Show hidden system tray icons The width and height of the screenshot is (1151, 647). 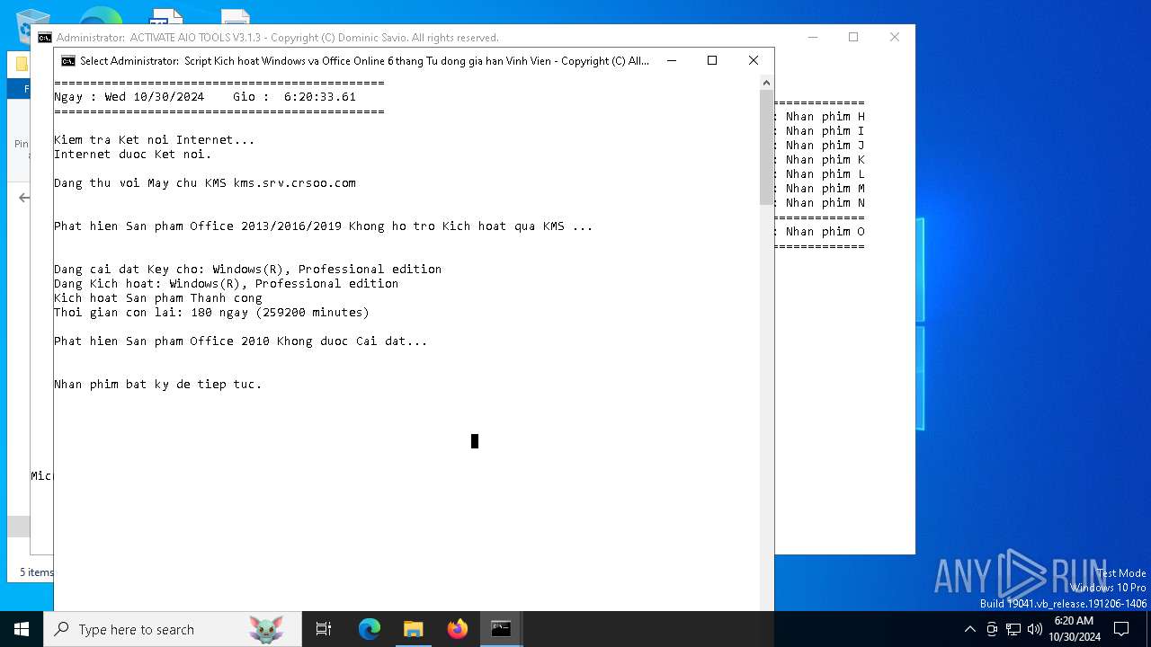[x=969, y=629]
